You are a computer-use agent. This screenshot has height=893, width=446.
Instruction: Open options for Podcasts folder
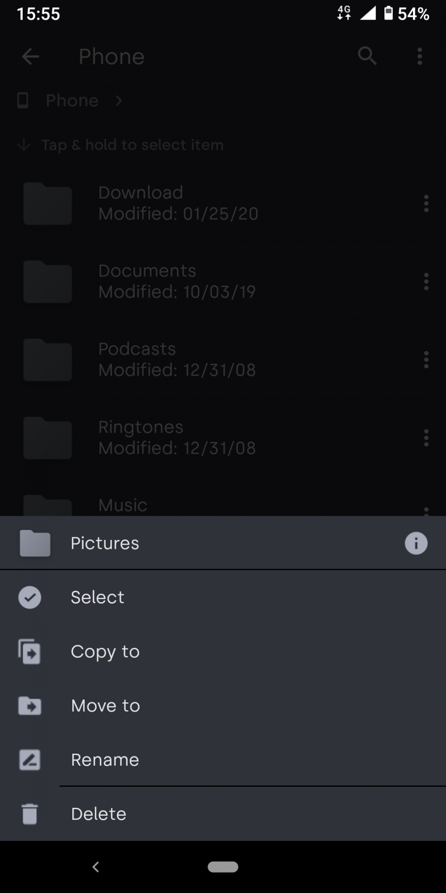click(x=426, y=360)
